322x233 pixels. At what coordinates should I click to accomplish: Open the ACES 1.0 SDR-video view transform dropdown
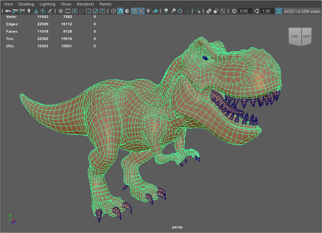[x=302, y=11]
